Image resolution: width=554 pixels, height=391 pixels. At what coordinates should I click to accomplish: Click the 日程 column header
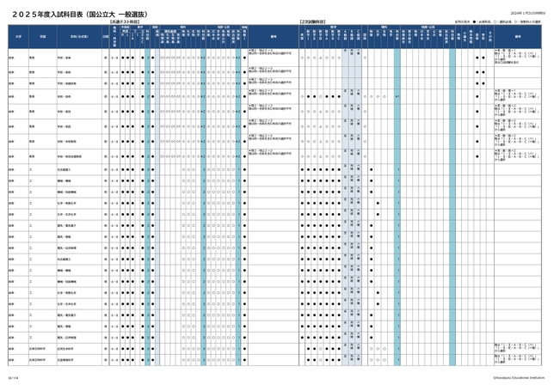[104, 37]
